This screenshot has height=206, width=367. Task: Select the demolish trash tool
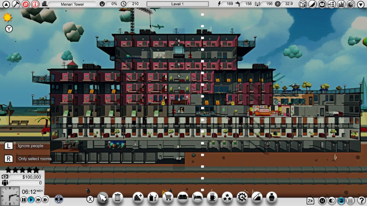(x=117, y=197)
